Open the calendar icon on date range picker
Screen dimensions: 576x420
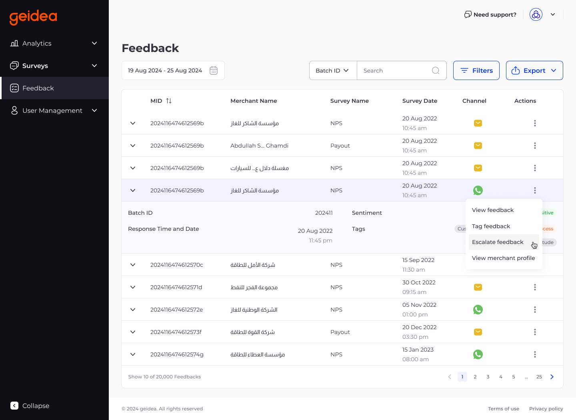214,70
